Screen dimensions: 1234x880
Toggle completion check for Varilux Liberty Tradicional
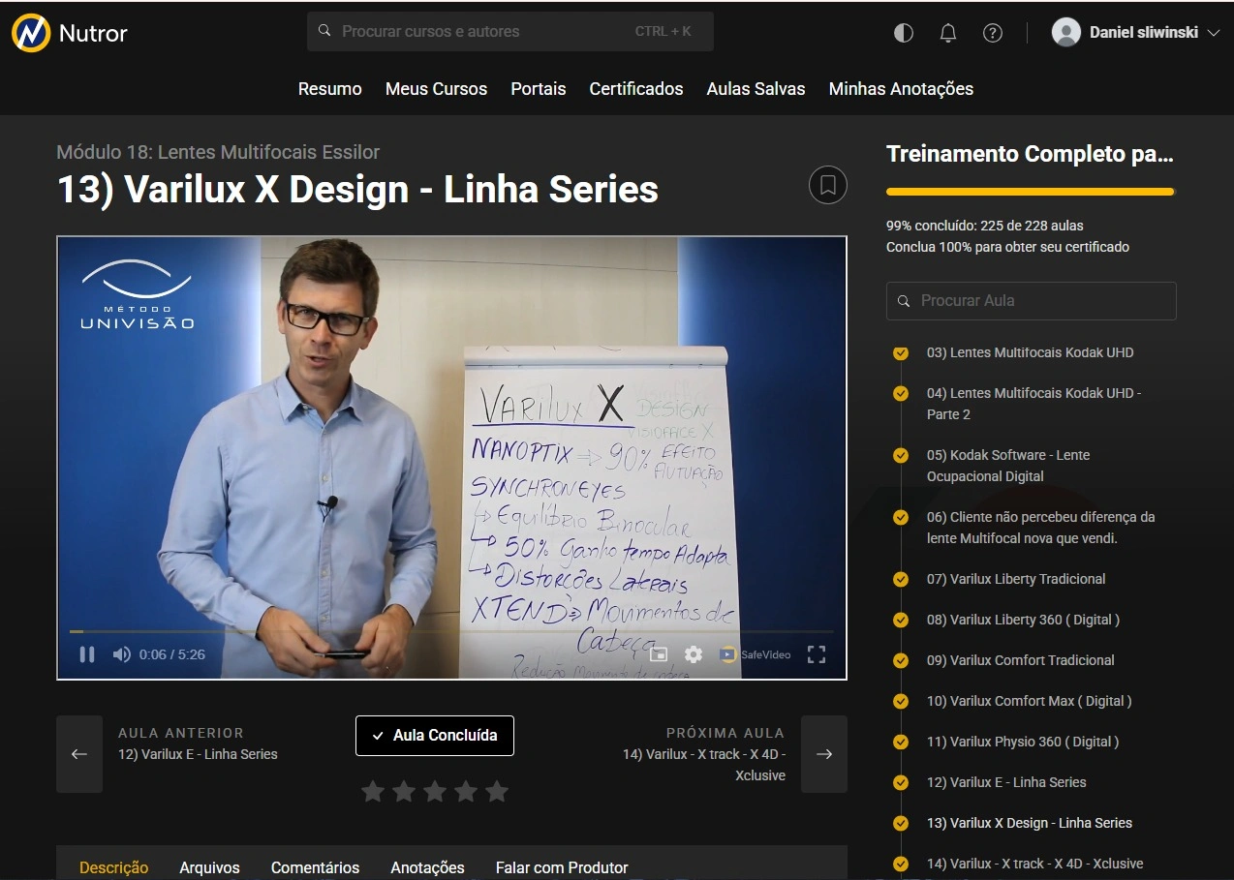pos(901,579)
